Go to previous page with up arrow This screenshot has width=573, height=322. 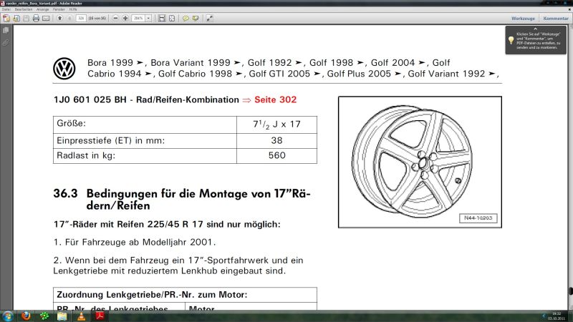[59, 18]
